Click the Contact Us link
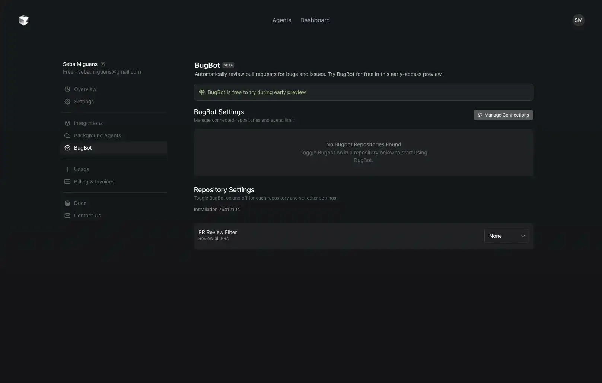The width and height of the screenshot is (602, 383). 114,216
